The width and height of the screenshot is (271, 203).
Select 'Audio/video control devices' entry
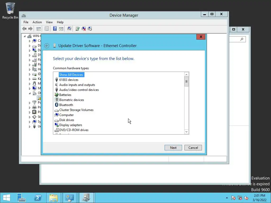[x=79, y=90]
